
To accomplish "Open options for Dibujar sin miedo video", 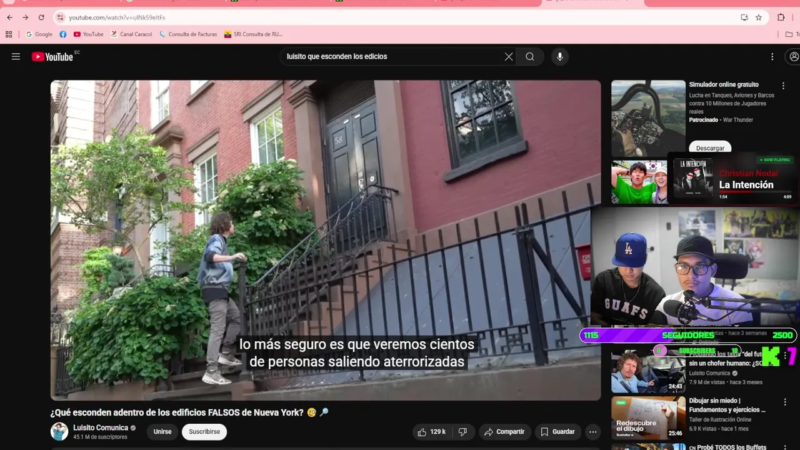I will (x=786, y=402).
